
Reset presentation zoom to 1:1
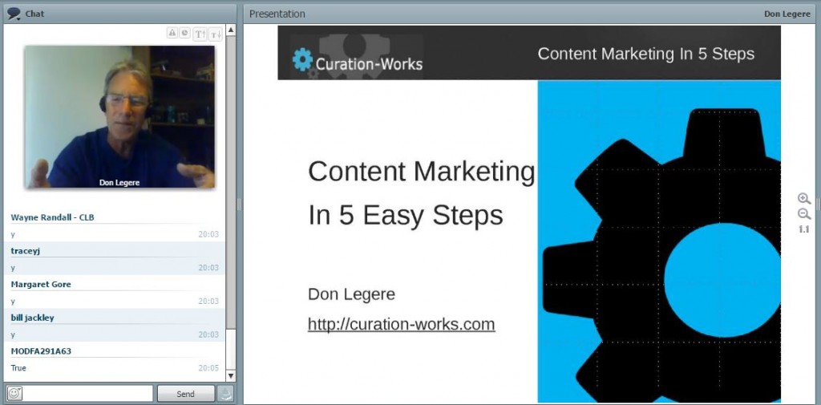point(803,229)
